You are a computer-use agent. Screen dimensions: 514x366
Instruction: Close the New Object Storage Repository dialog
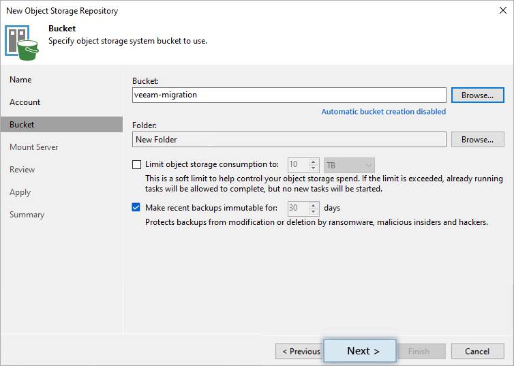[503, 10]
